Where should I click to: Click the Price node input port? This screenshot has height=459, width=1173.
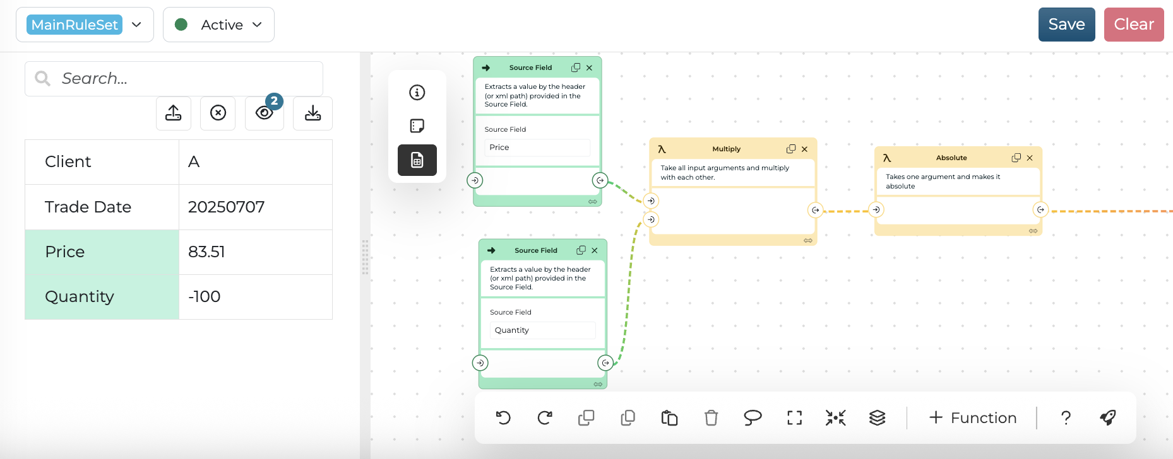click(475, 180)
